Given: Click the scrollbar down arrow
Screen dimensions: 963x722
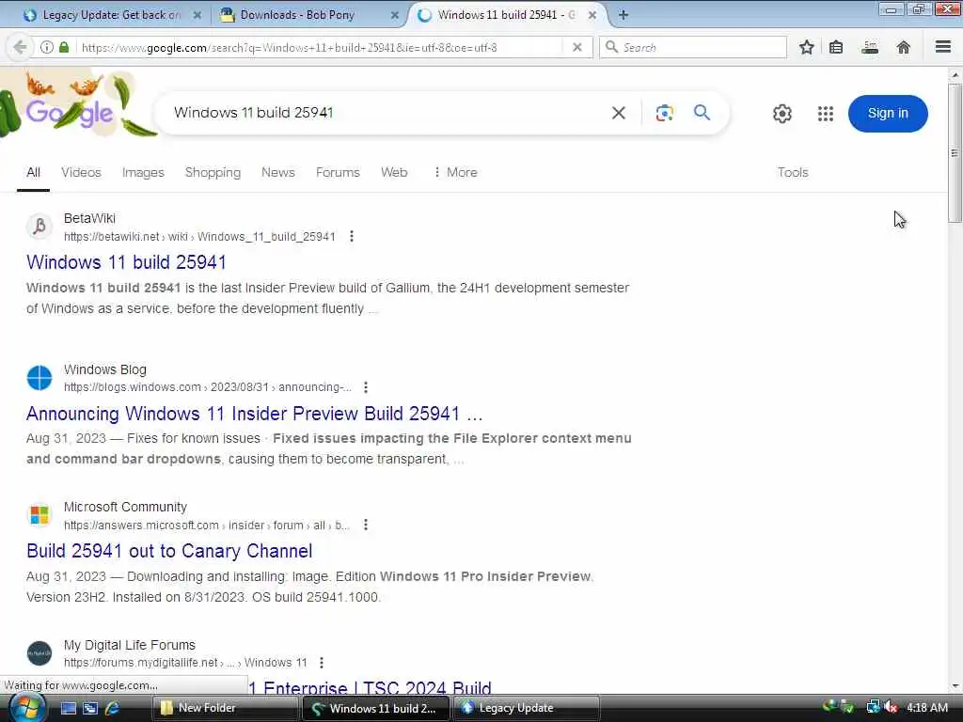Looking at the screenshot, I should (x=955, y=686).
